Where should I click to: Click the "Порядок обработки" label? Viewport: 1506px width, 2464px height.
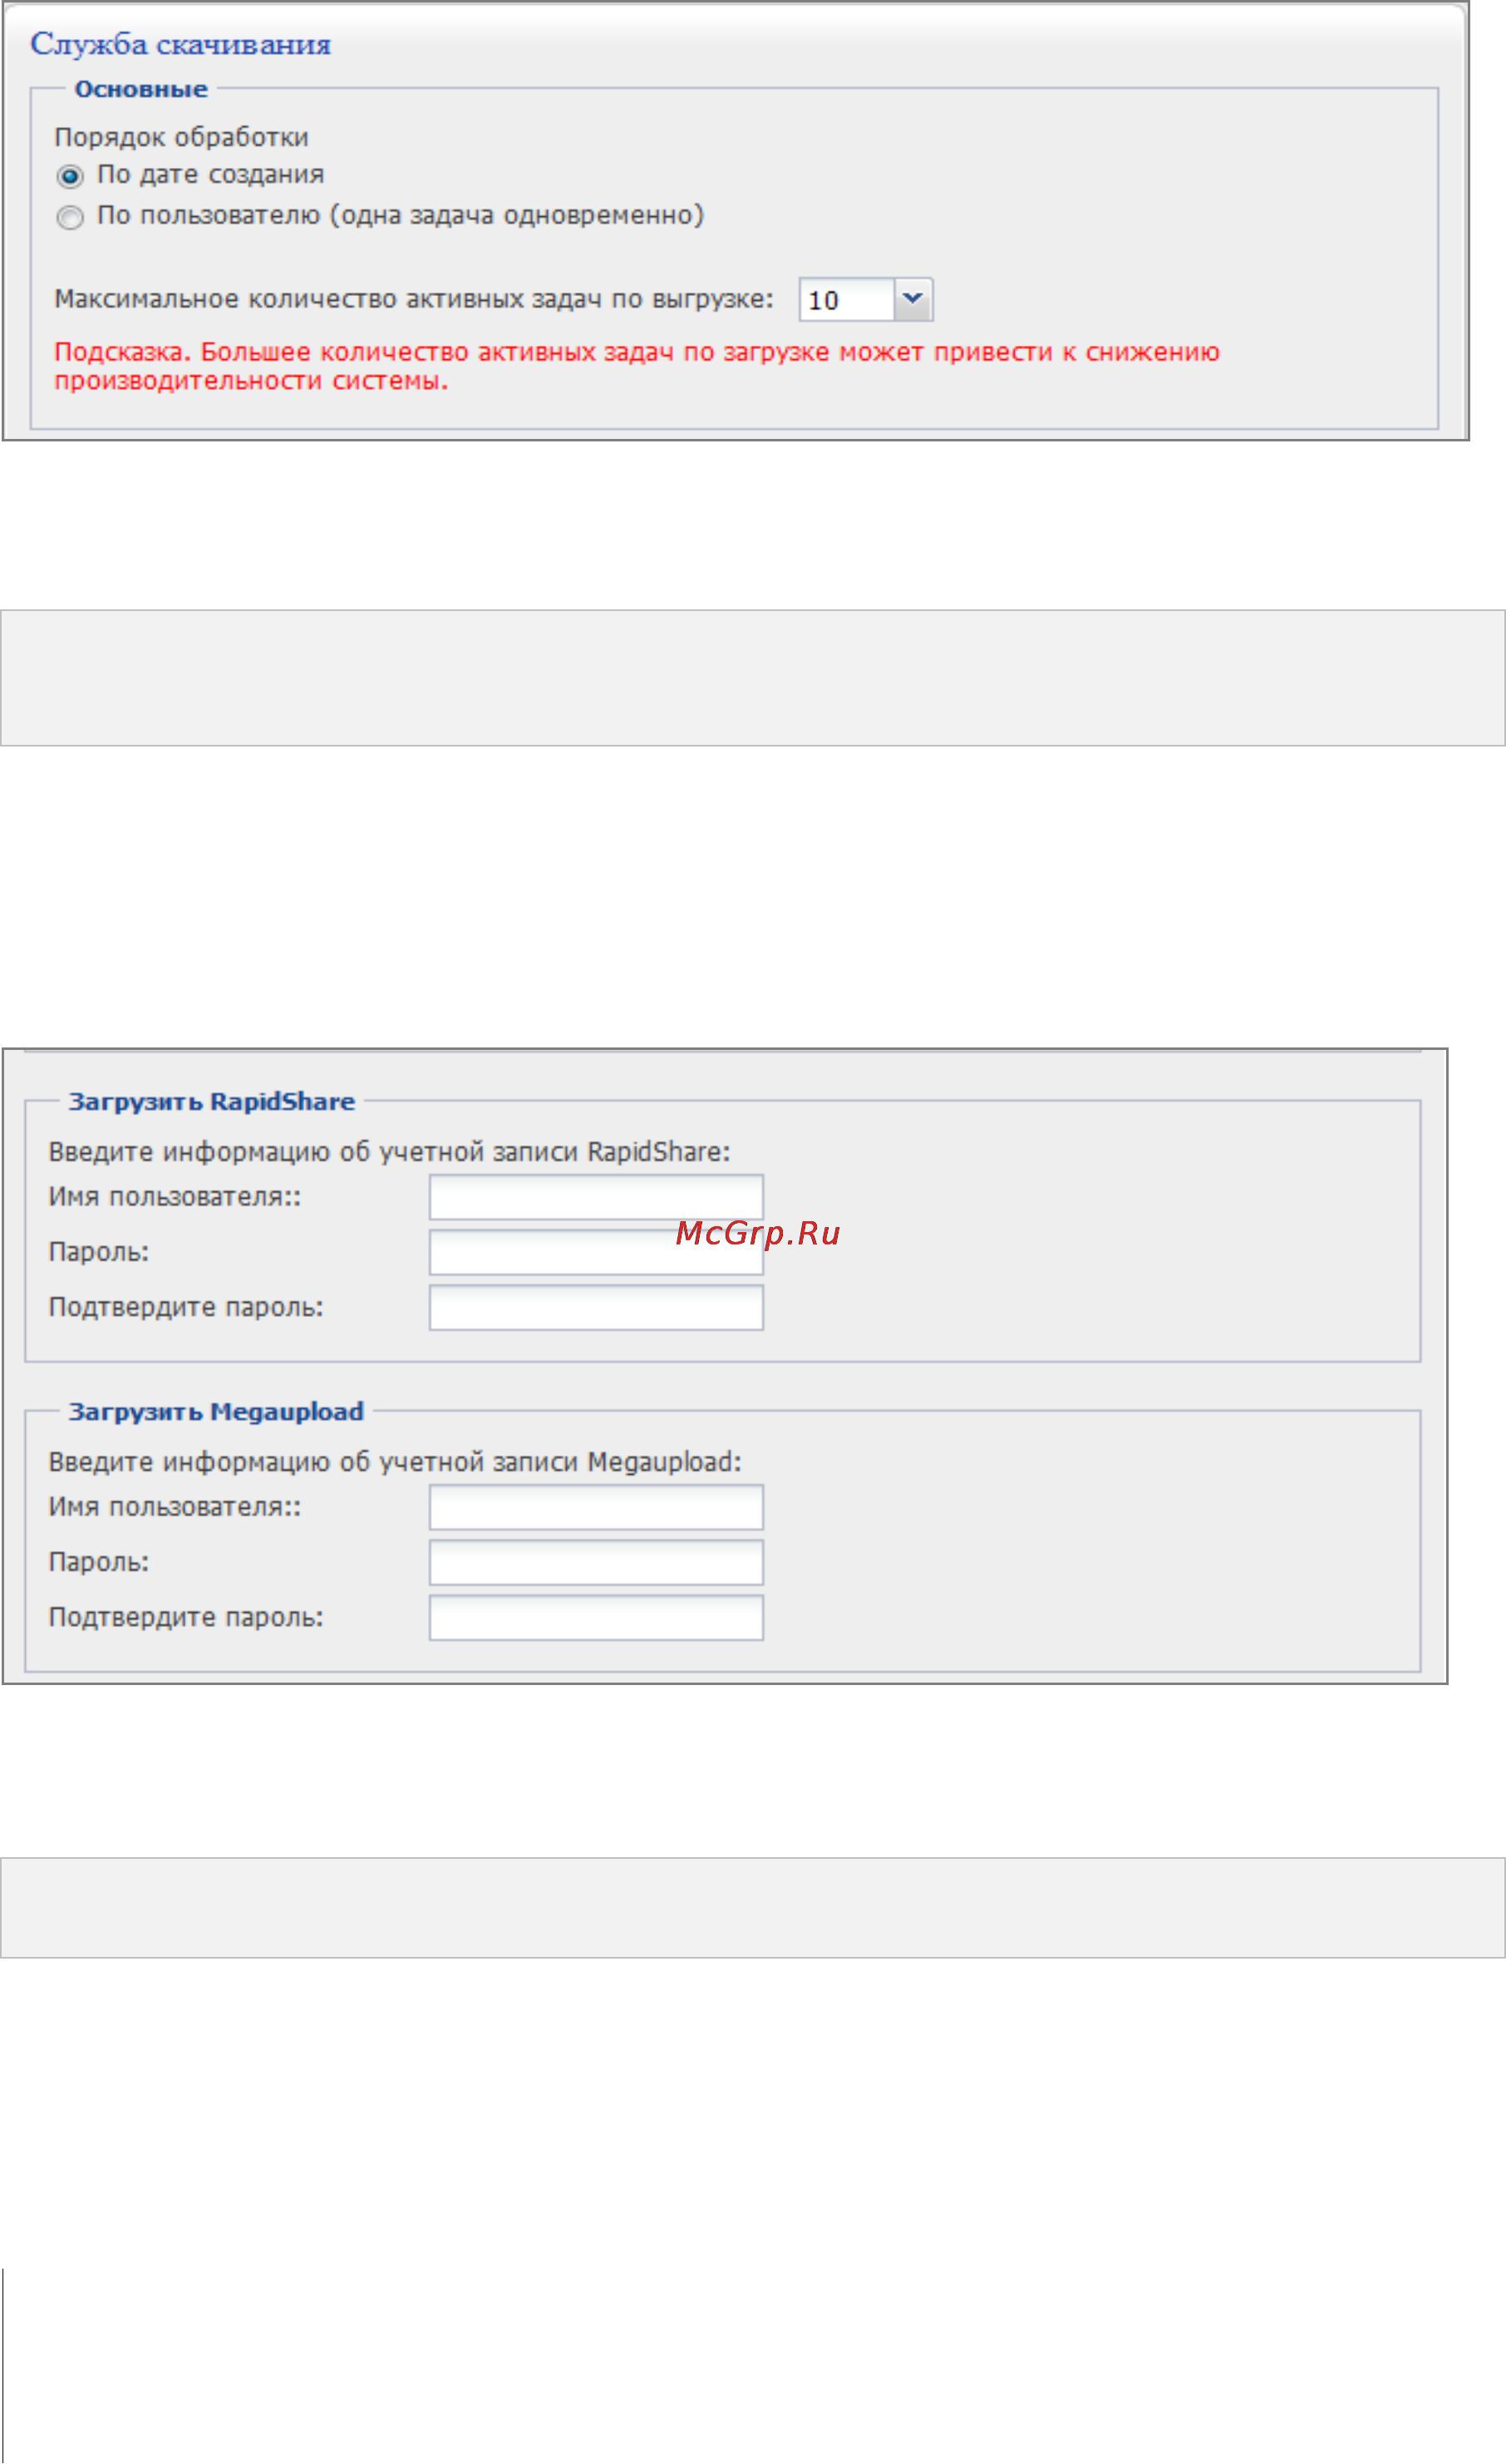click(x=181, y=137)
